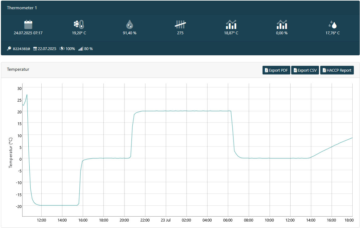Click the dew point droplets icon
This screenshot has height=228, width=360.
[x=333, y=25]
